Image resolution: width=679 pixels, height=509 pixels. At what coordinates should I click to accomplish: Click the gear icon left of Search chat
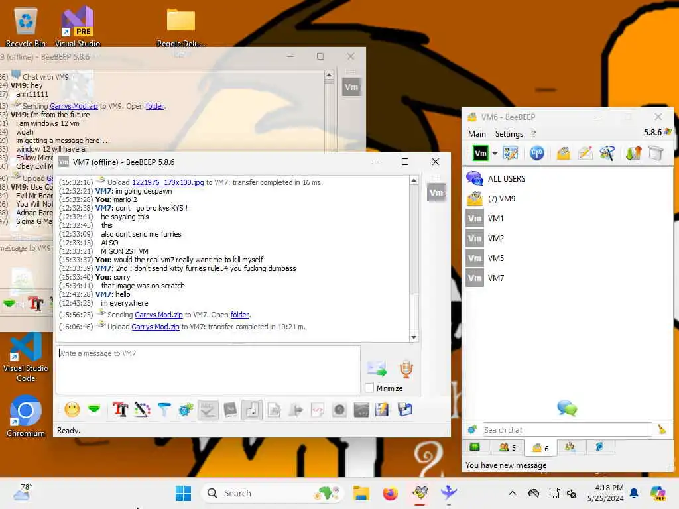pyautogui.click(x=472, y=429)
